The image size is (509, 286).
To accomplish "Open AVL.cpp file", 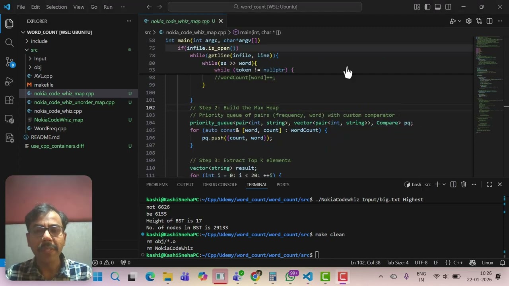I will point(43,76).
